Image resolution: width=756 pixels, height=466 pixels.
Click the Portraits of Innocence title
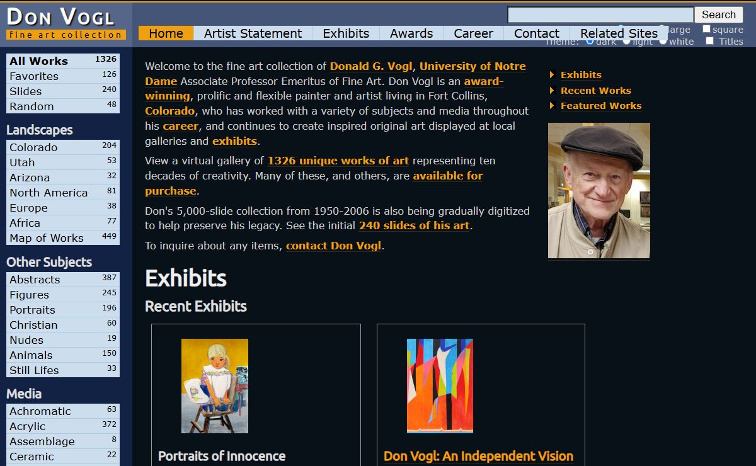pyautogui.click(x=222, y=456)
